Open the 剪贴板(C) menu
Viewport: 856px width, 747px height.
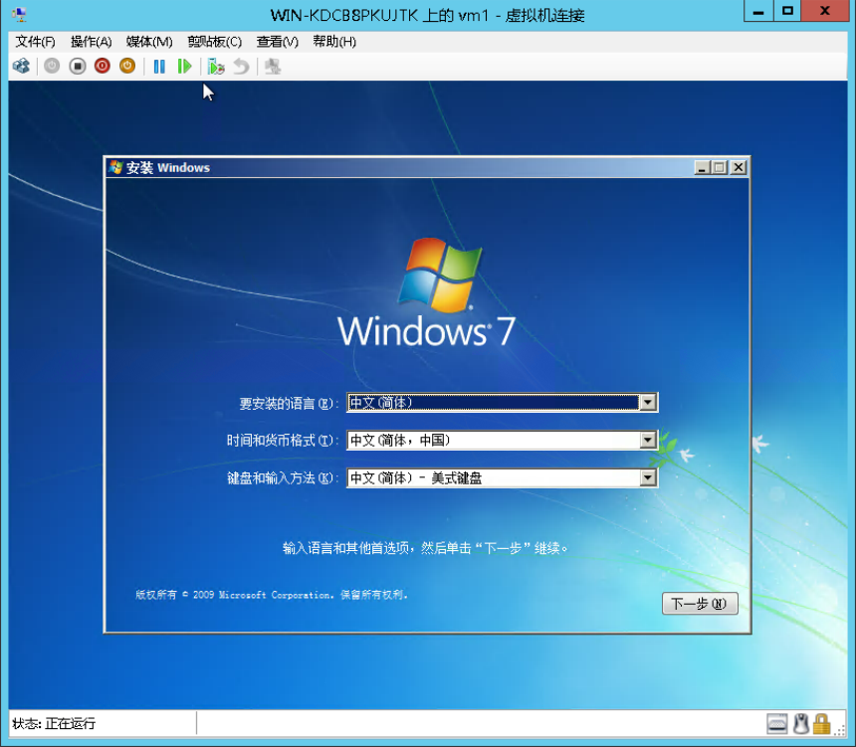tap(214, 42)
